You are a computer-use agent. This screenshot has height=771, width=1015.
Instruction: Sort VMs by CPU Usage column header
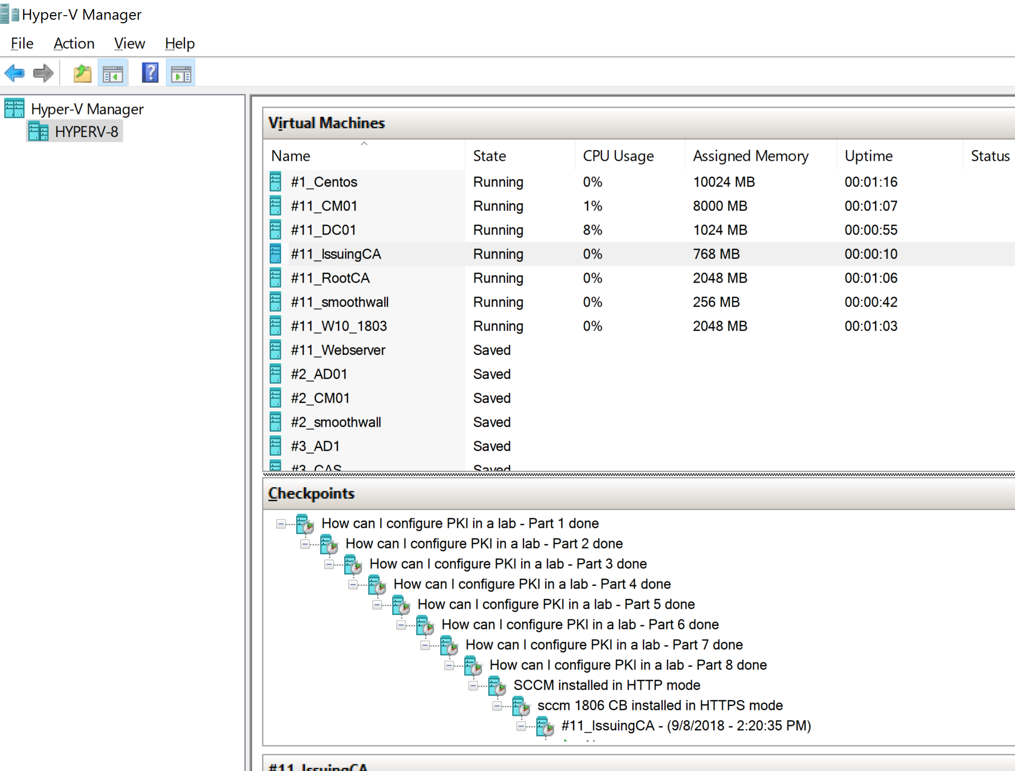pos(630,155)
